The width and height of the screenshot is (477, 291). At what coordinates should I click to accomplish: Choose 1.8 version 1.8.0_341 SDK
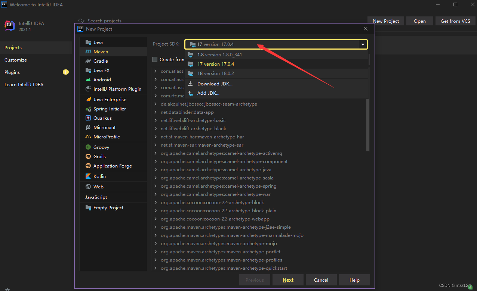pyautogui.click(x=277, y=54)
